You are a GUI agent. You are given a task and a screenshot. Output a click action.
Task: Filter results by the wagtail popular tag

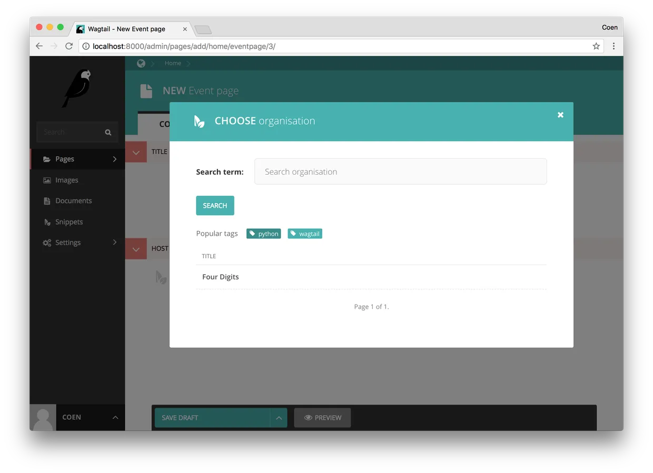tap(305, 233)
